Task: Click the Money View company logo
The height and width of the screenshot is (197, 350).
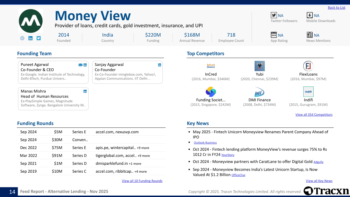Action: tap(31, 21)
